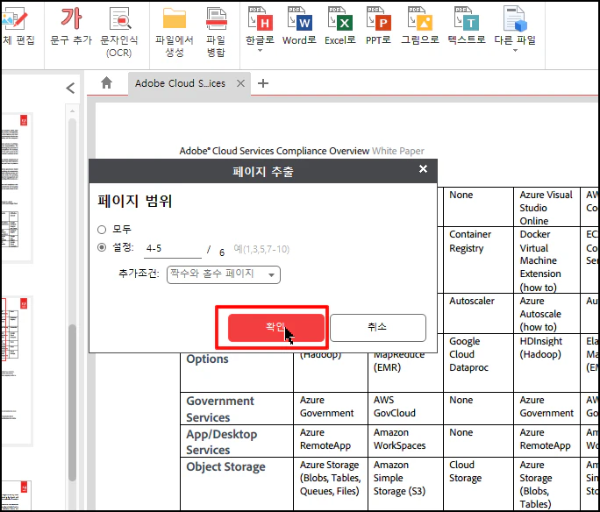The width and height of the screenshot is (600, 512).
Task: Run 문자인식 (OCR) tool
Action: click(119, 32)
